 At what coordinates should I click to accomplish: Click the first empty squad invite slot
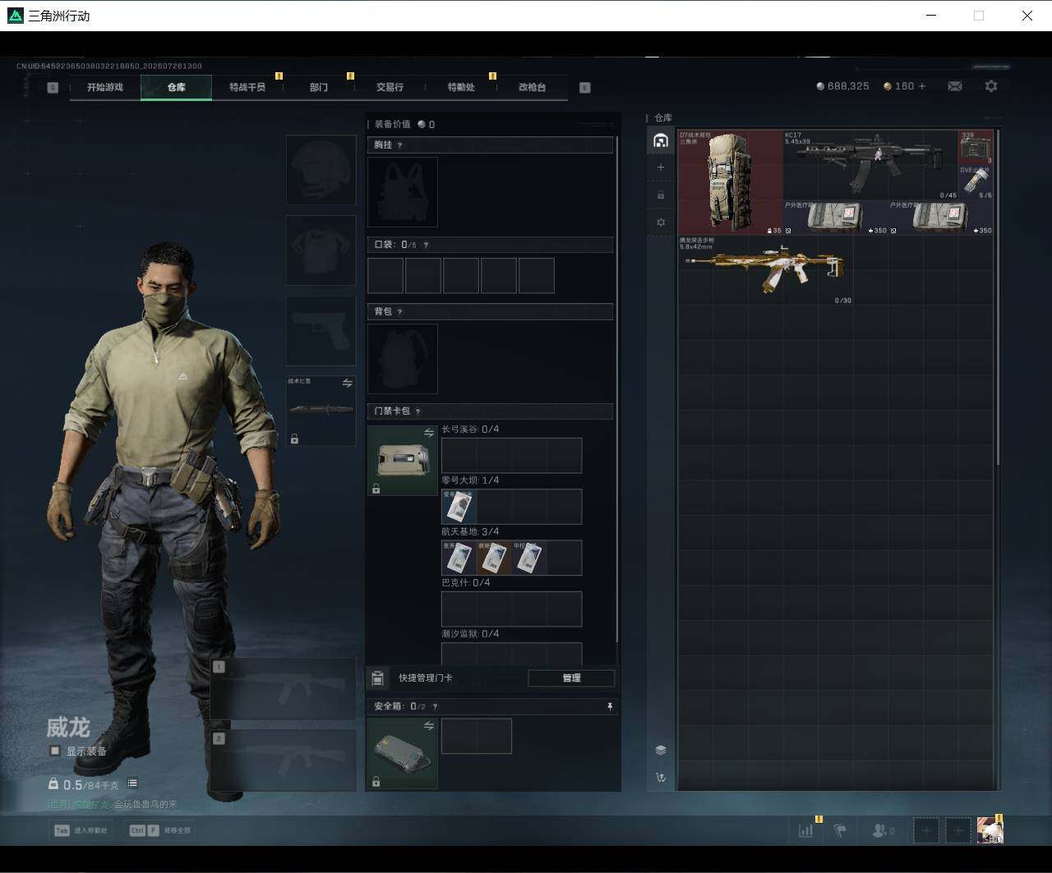926,830
